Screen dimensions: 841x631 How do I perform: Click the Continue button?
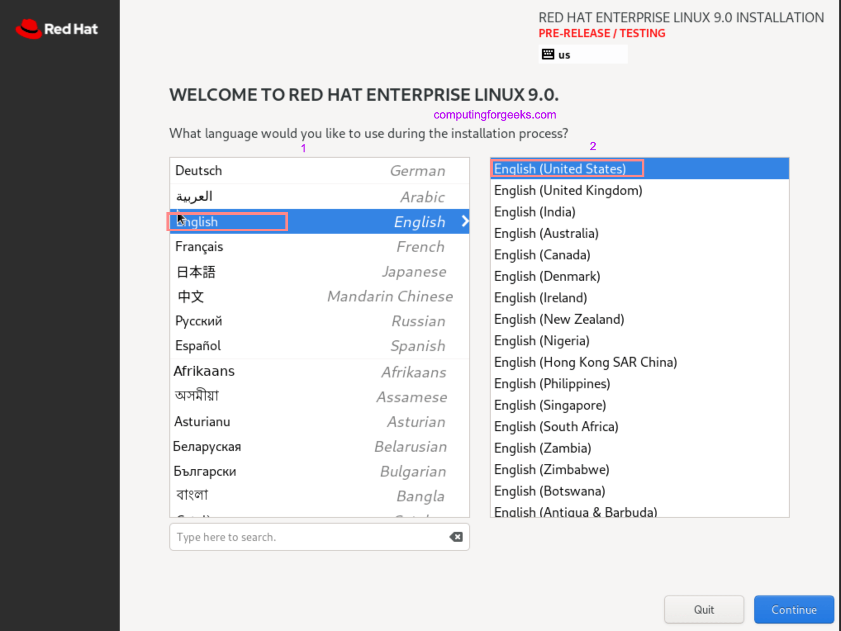pos(794,610)
